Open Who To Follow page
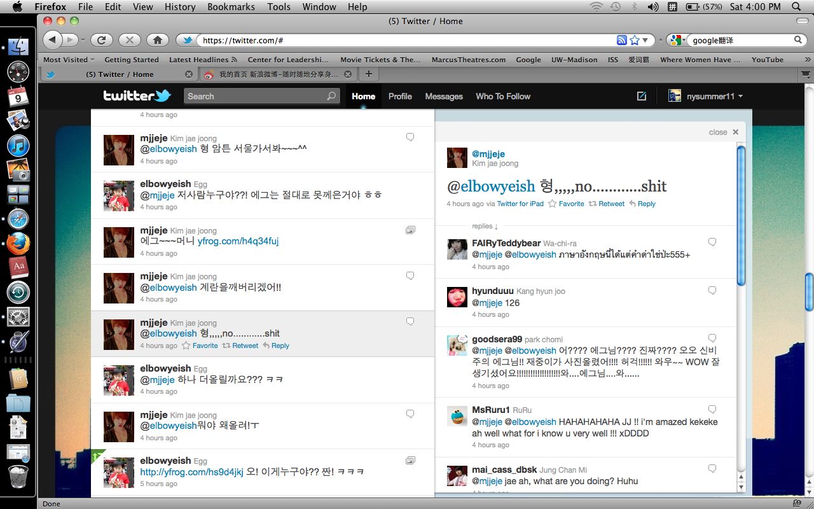 (x=503, y=96)
